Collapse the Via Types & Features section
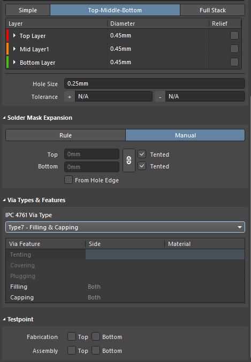The width and height of the screenshot is (251, 362). coord(4,200)
